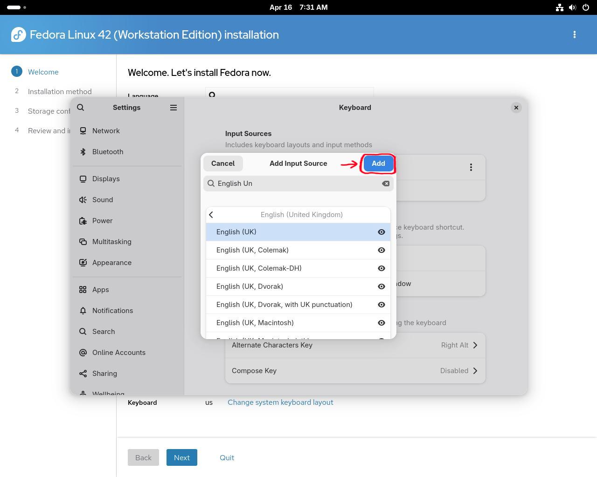Open Sound settings panel
The image size is (597, 477).
coord(127,200)
